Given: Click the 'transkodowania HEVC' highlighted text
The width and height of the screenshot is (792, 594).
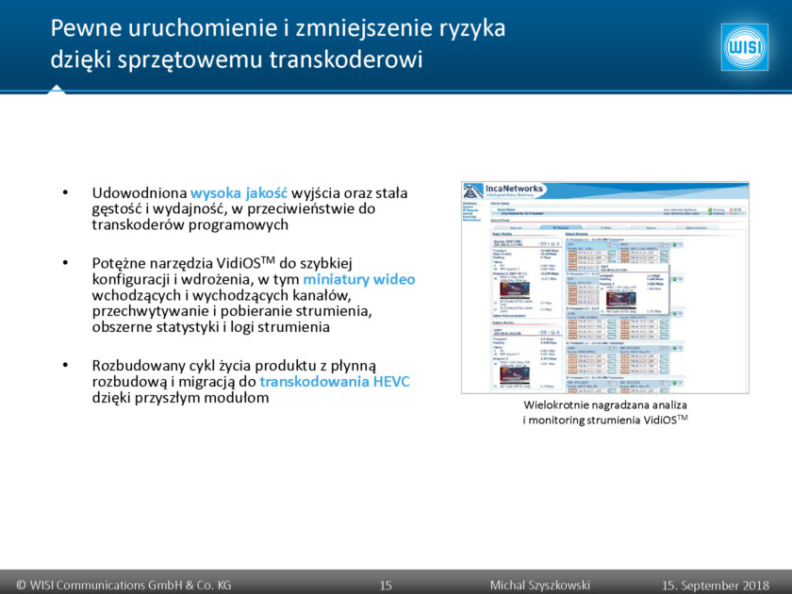Looking at the screenshot, I should coord(326,382).
